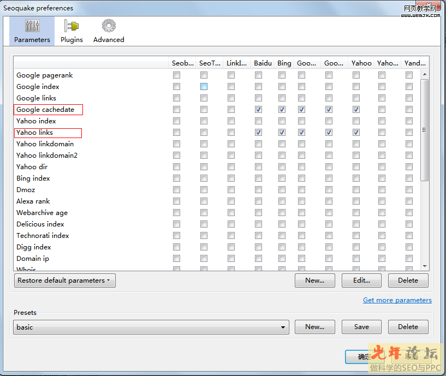Screen dimensions: 446x376
Task: Uncheck the Bing checkbox in Google cachedate row
Action: point(282,109)
